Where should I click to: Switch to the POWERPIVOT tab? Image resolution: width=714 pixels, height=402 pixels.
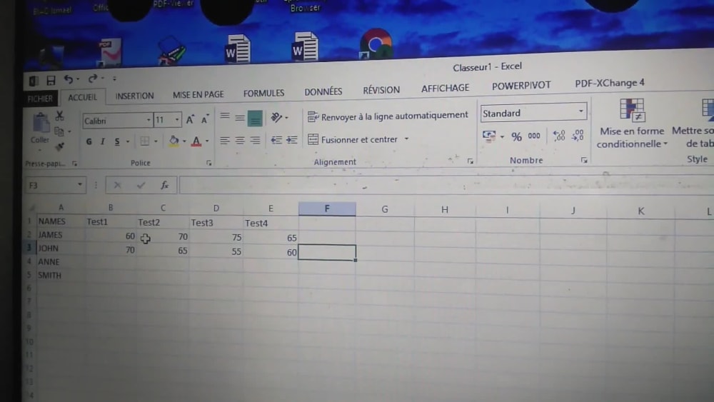pos(521,86)
